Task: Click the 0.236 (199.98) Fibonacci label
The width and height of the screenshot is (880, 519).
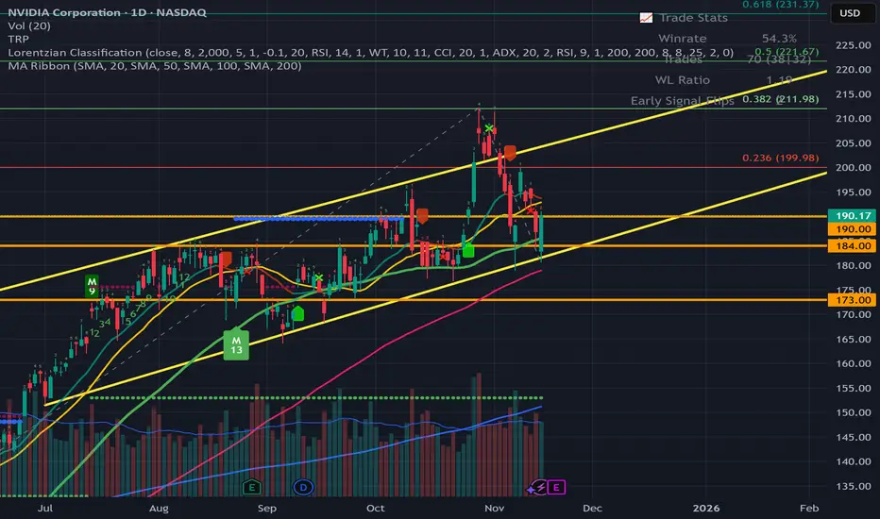Action: point(780,159)
